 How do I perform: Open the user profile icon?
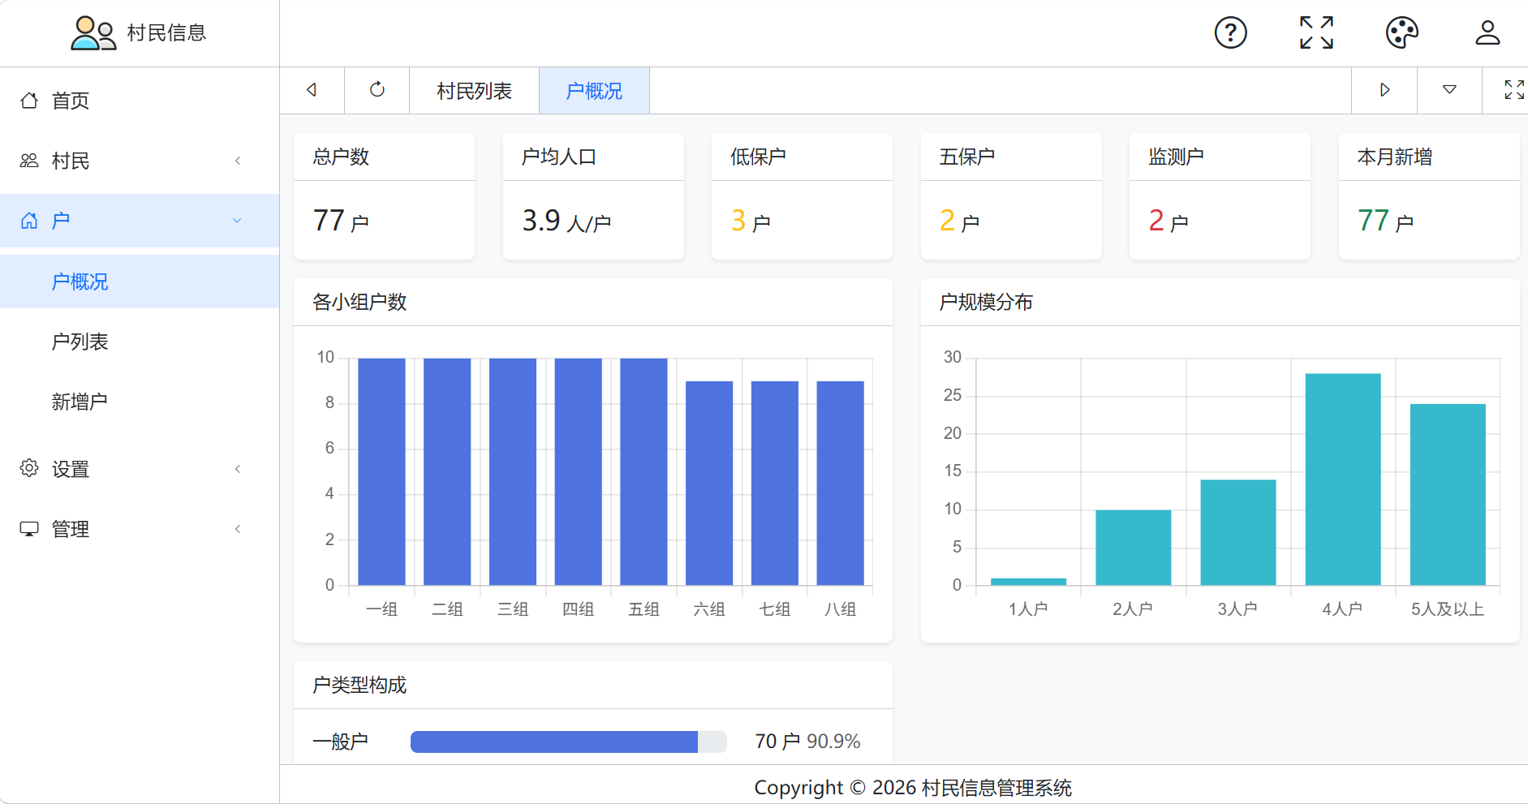pyautogui.click(x=1487, y=33)
